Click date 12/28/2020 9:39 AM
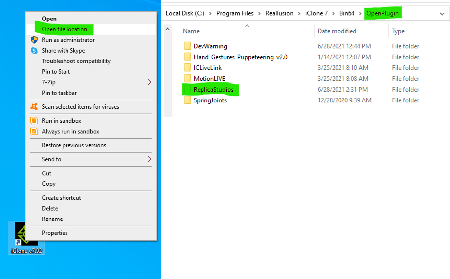Viewport: 450px width, 279px height. tap(344, 100)
